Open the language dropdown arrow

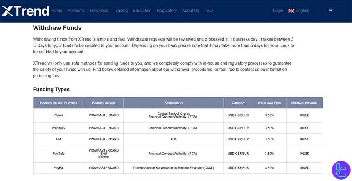[331, 11]
